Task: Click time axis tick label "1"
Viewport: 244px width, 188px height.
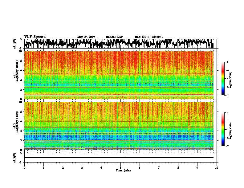Action: point(43,168)
